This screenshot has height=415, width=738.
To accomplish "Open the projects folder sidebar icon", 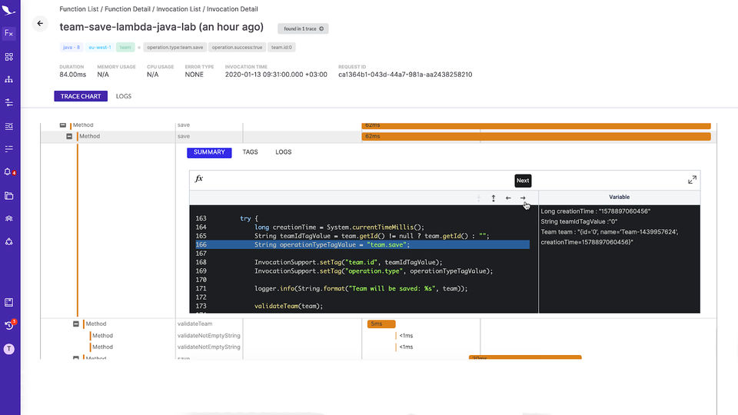I will point(8,195).
